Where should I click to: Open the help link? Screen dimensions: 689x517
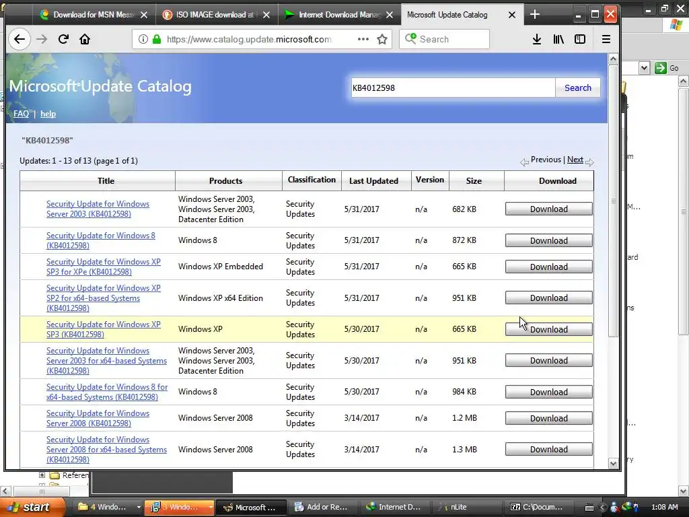(x=48, y=114)
